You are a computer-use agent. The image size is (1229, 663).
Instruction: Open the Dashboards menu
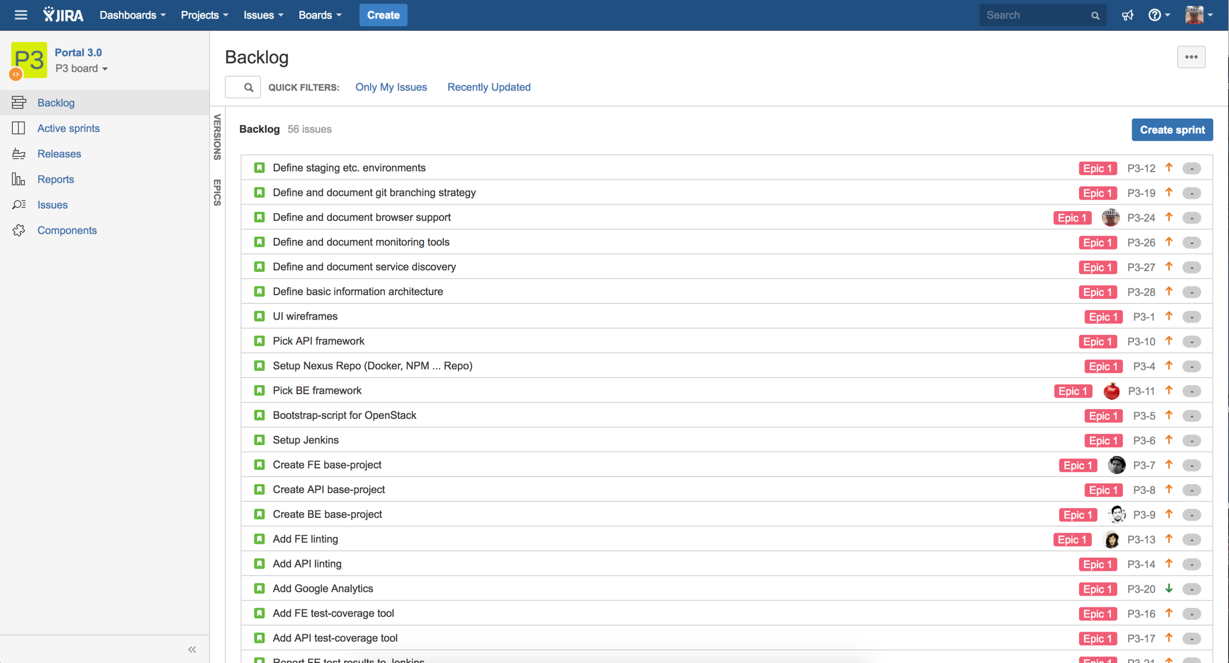pos(132,15)
